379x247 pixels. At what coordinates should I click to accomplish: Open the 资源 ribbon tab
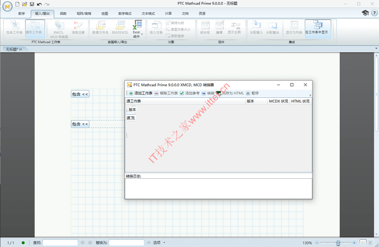pos(202,13)
